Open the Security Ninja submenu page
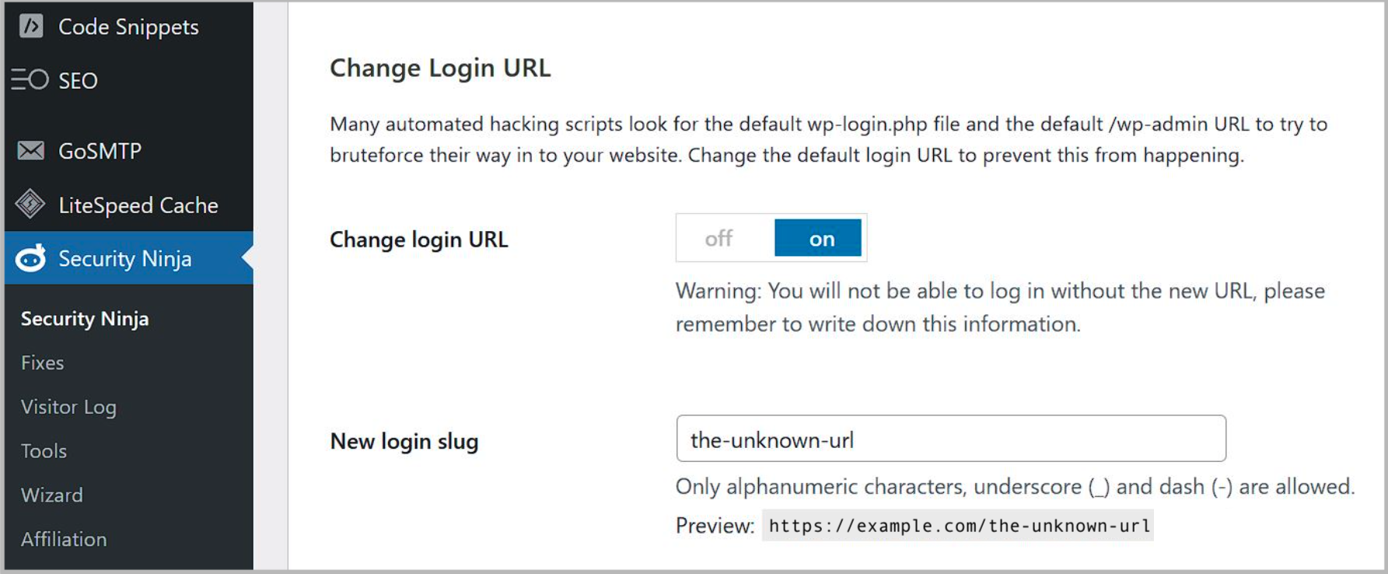This screenshot has width=1388, height=574. click(85, 319)
